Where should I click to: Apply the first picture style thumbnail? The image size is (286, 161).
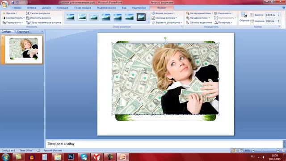point(71,17)
